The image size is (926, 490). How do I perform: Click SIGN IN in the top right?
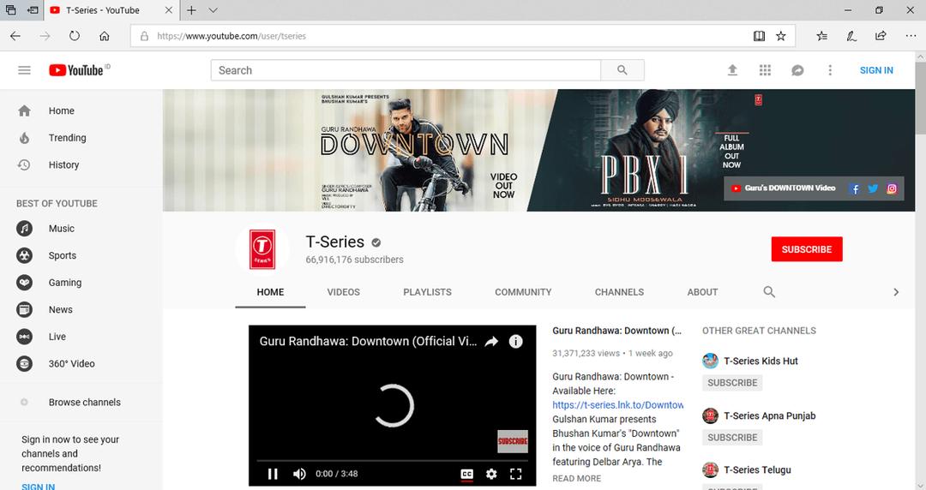coord(875,70)
